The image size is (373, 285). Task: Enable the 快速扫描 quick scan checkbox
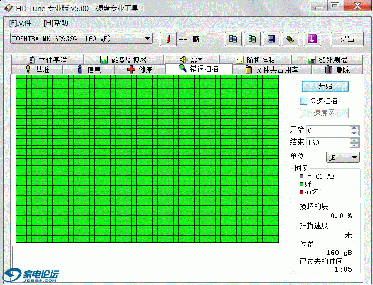pos(303,101)
